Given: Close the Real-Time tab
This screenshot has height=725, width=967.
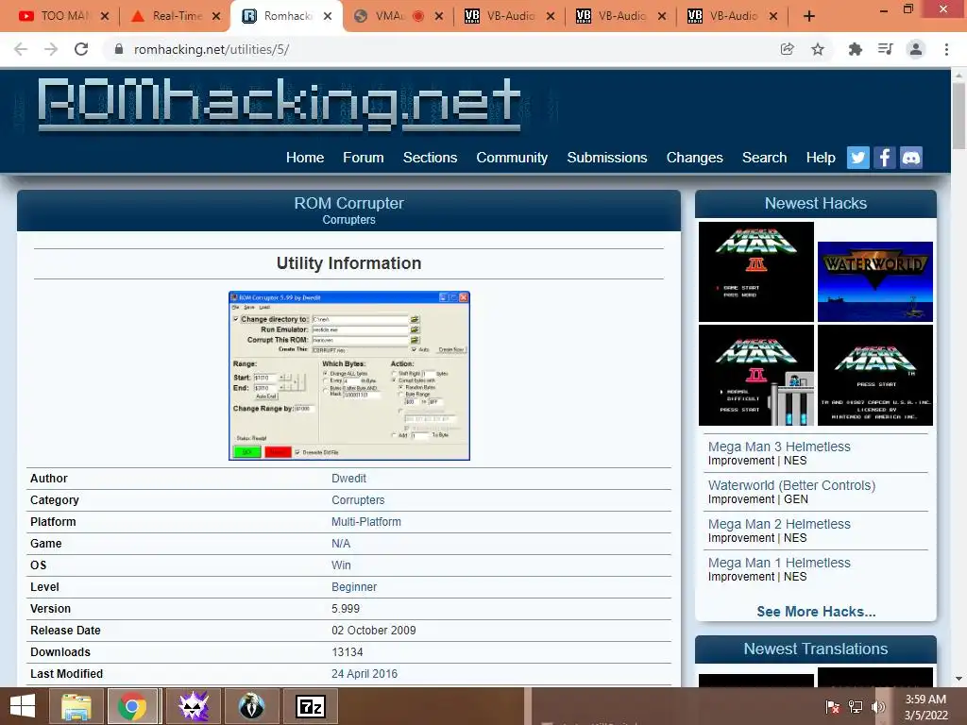Looking at the screenshot, I should coord(216,16).
